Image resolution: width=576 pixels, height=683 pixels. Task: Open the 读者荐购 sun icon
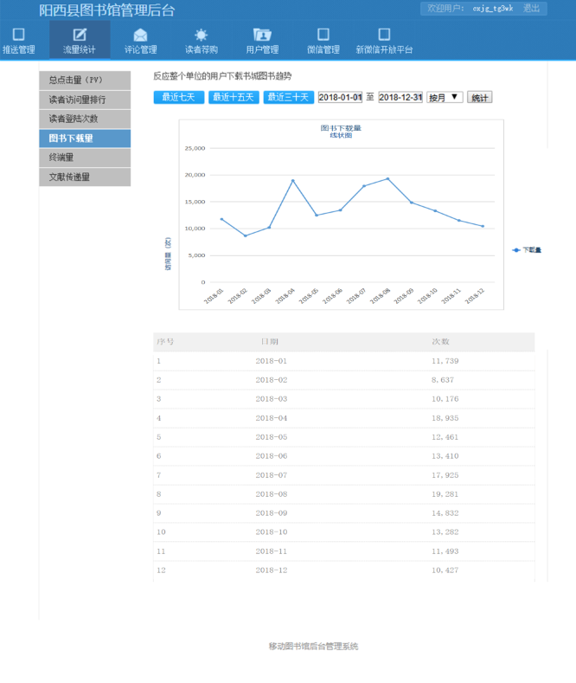[201, 35]
